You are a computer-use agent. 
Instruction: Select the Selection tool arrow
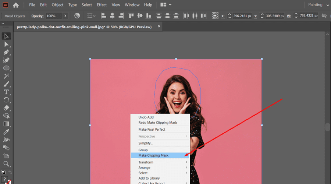(6, 36)
